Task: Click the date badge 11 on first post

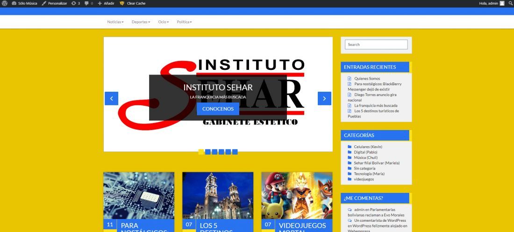Action: tap(110, 225)
